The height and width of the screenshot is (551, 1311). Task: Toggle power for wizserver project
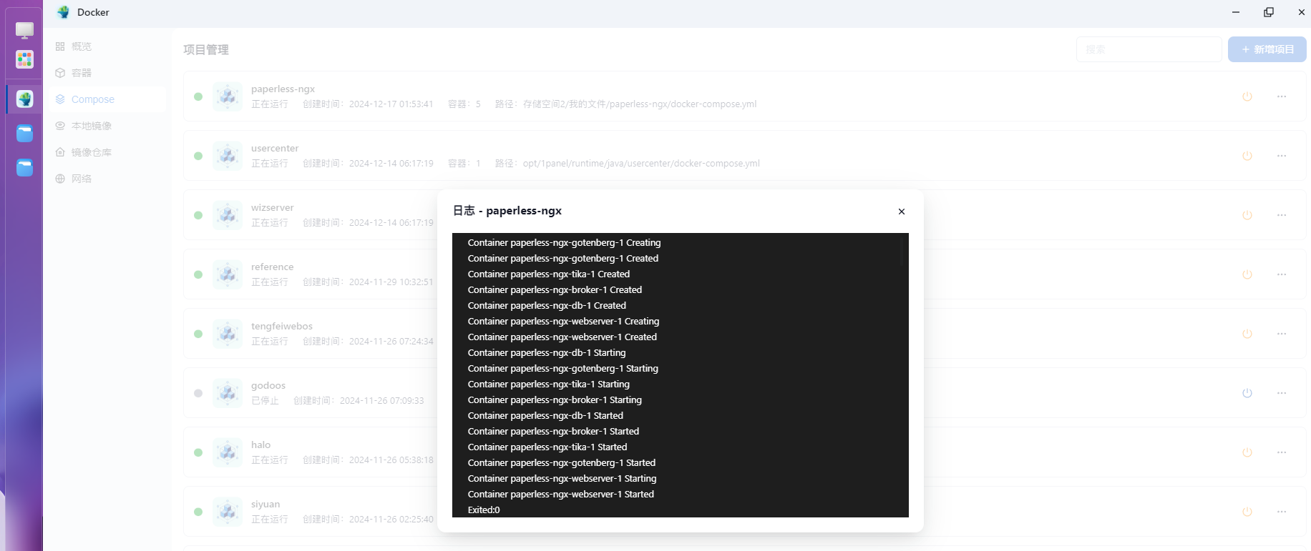pos(1247,215)
